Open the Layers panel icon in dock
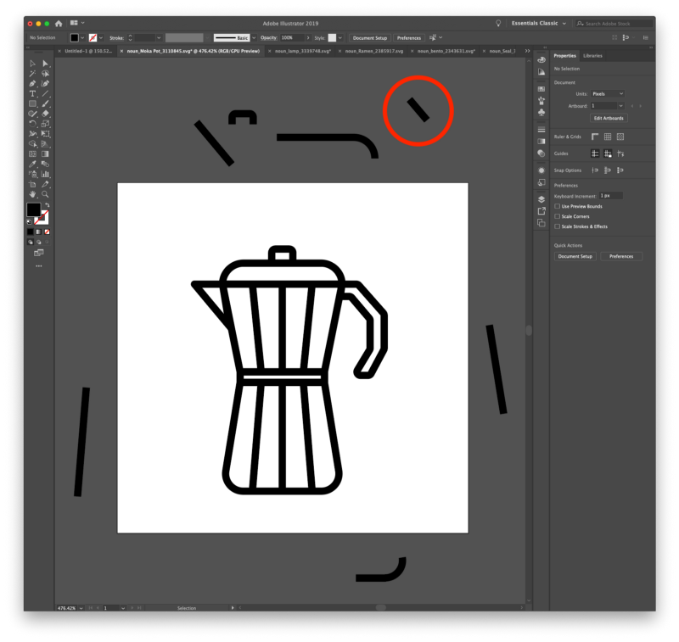Screen dimensions: 679x642 (x=542, y=199)
